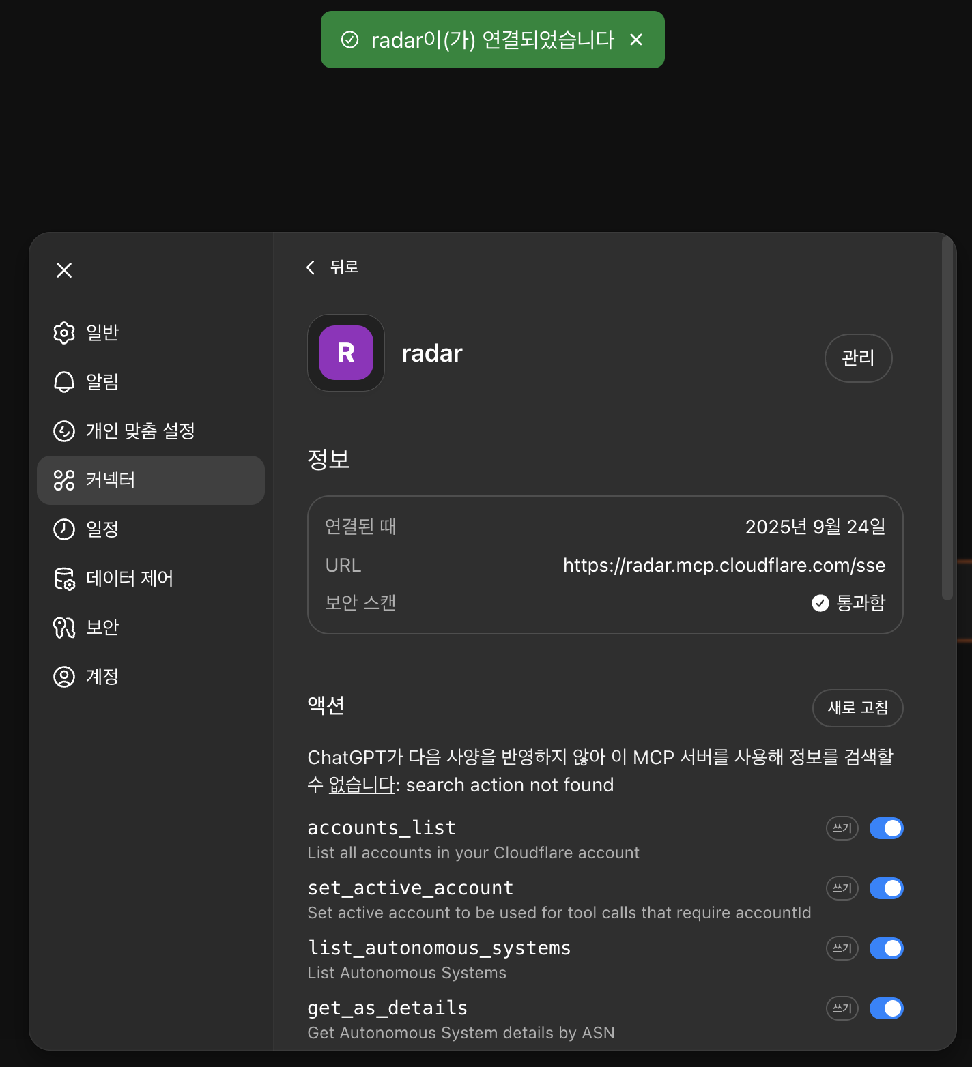Dismiss the radar connected notification
Image resolution: width=972 pixels, height=1067 pixels.
pos(636,40)
